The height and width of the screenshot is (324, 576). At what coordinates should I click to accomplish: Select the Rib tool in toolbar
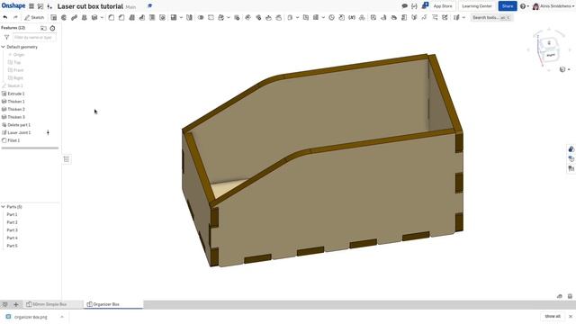pos(142,17)
